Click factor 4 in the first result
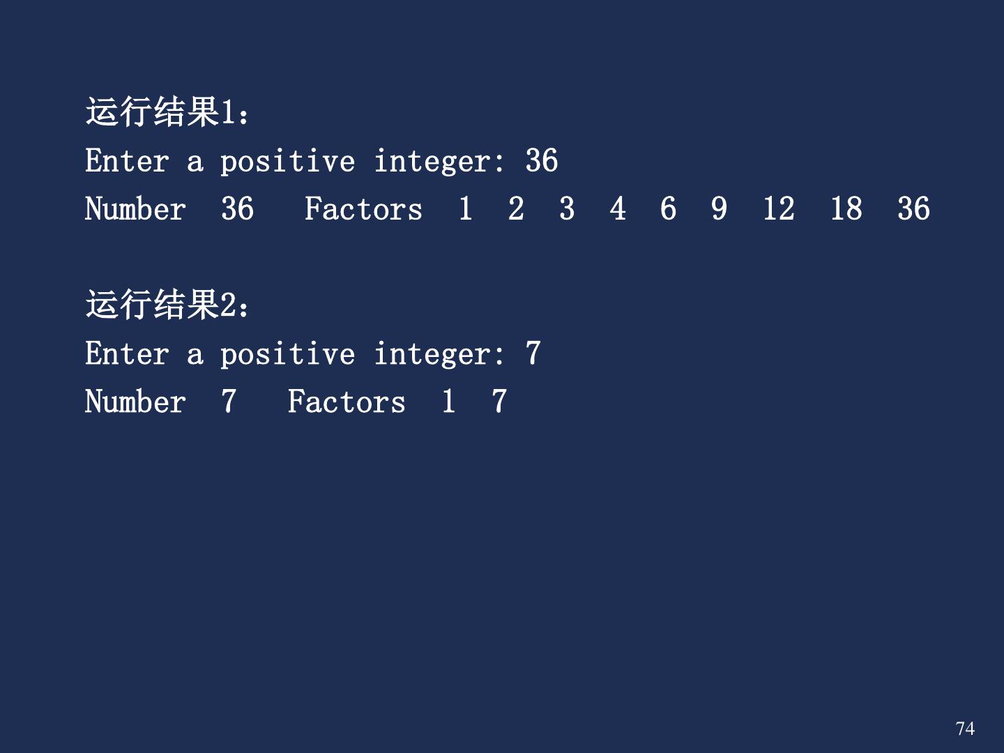Screen dimensions: 1004x753 (618, 209)
